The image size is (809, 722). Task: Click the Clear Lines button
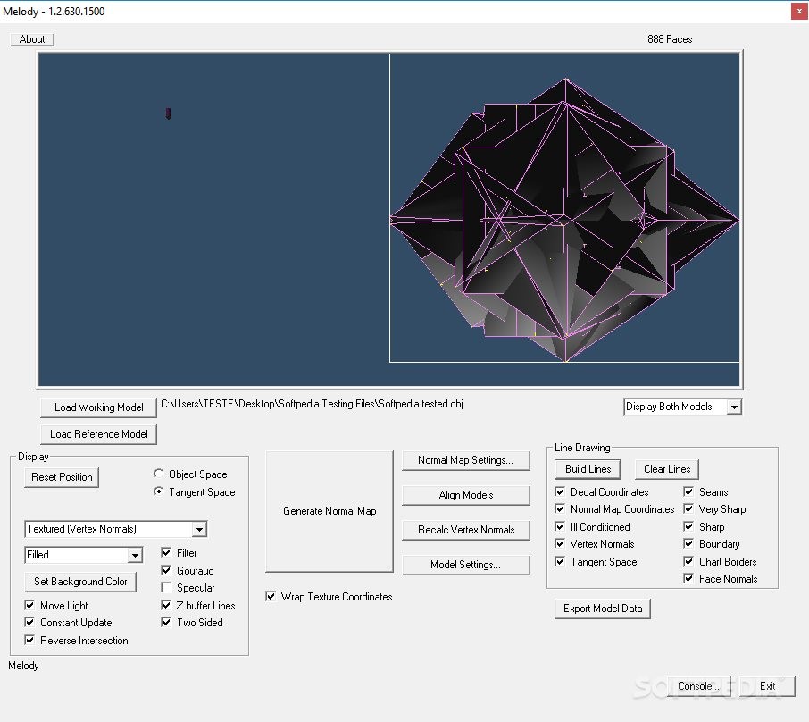667,469
